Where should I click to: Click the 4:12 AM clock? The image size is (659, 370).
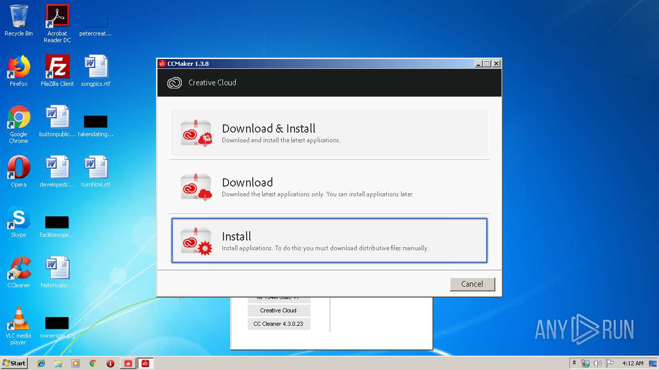click(633, 363)
